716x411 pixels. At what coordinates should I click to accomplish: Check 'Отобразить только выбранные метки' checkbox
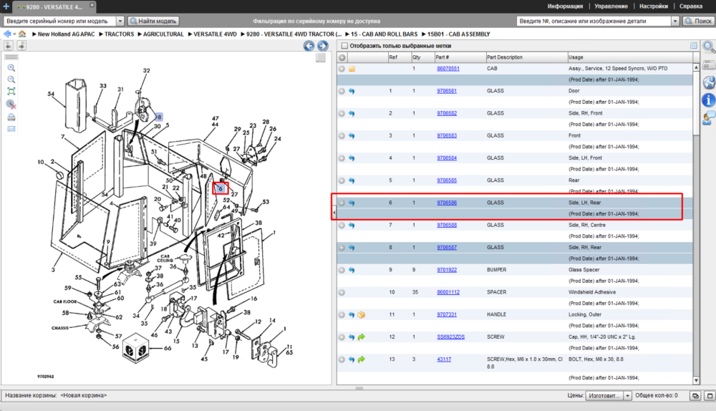click(345, 46)
